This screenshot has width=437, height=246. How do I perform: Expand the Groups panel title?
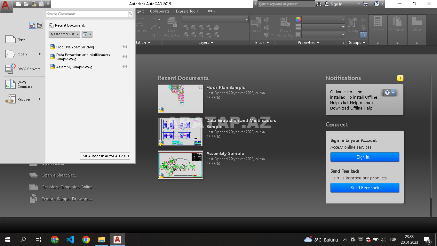(357, 43)
